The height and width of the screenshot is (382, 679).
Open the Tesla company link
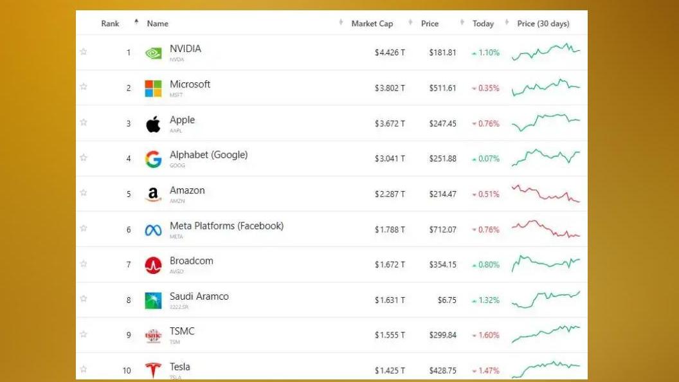180,367
